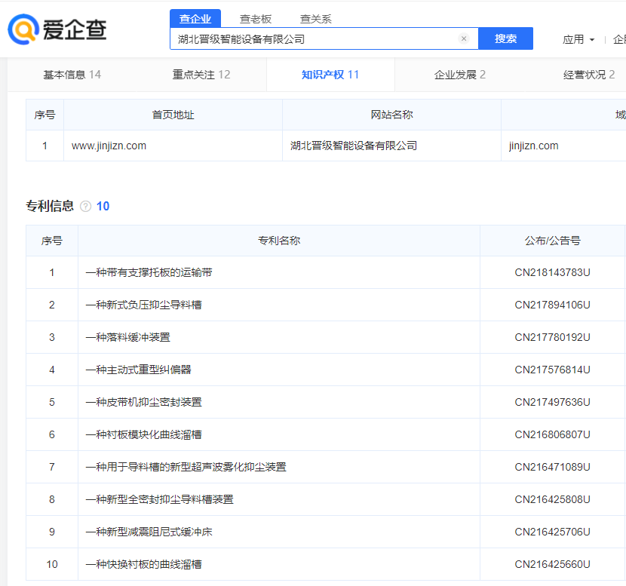Screen dimensions: 626x586
Task: Switch to the 查关系 search tab
Action: (x=315, y=17)
